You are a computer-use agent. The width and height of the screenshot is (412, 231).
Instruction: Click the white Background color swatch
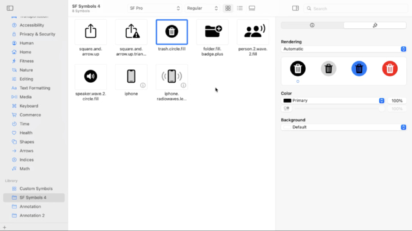287,127
